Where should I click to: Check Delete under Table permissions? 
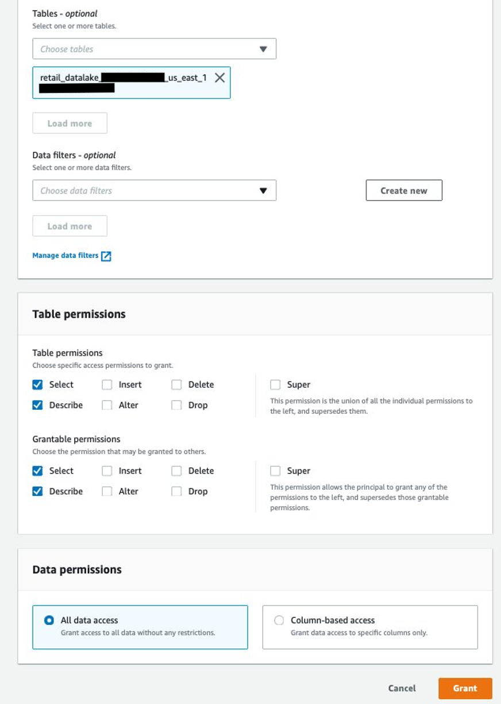coord(176,384)
